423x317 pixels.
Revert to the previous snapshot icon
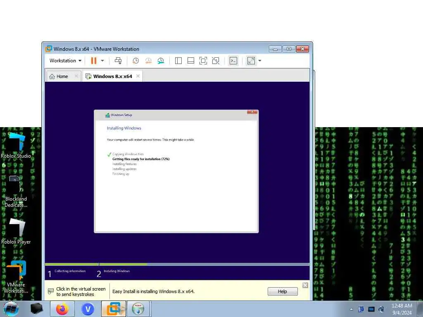(148, 61)
